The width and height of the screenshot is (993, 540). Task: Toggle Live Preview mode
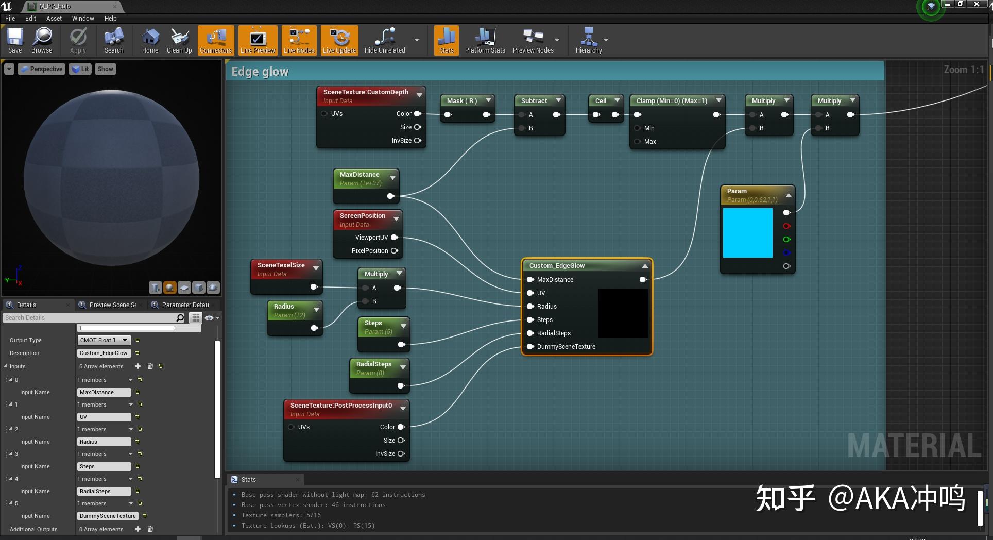pyautogui.click(x=258, y=40)
